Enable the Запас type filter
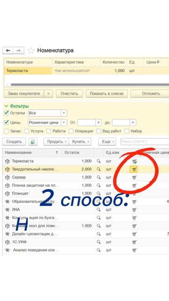Screen dimensions: 169x301 (6, 131)
